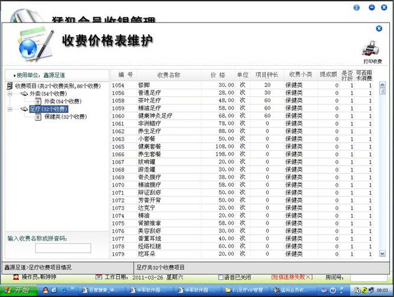Select the 普通足疗 row
Viewport: 394px width, 297px height.
point(242,93)
